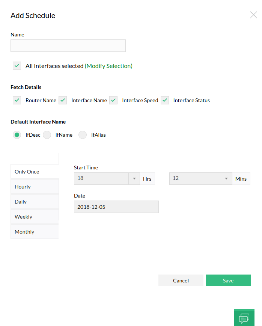Select the IfDesc radio button
The width and height of the screenshot is (262, 326).
pyautogui.click(x=17, y=135)
